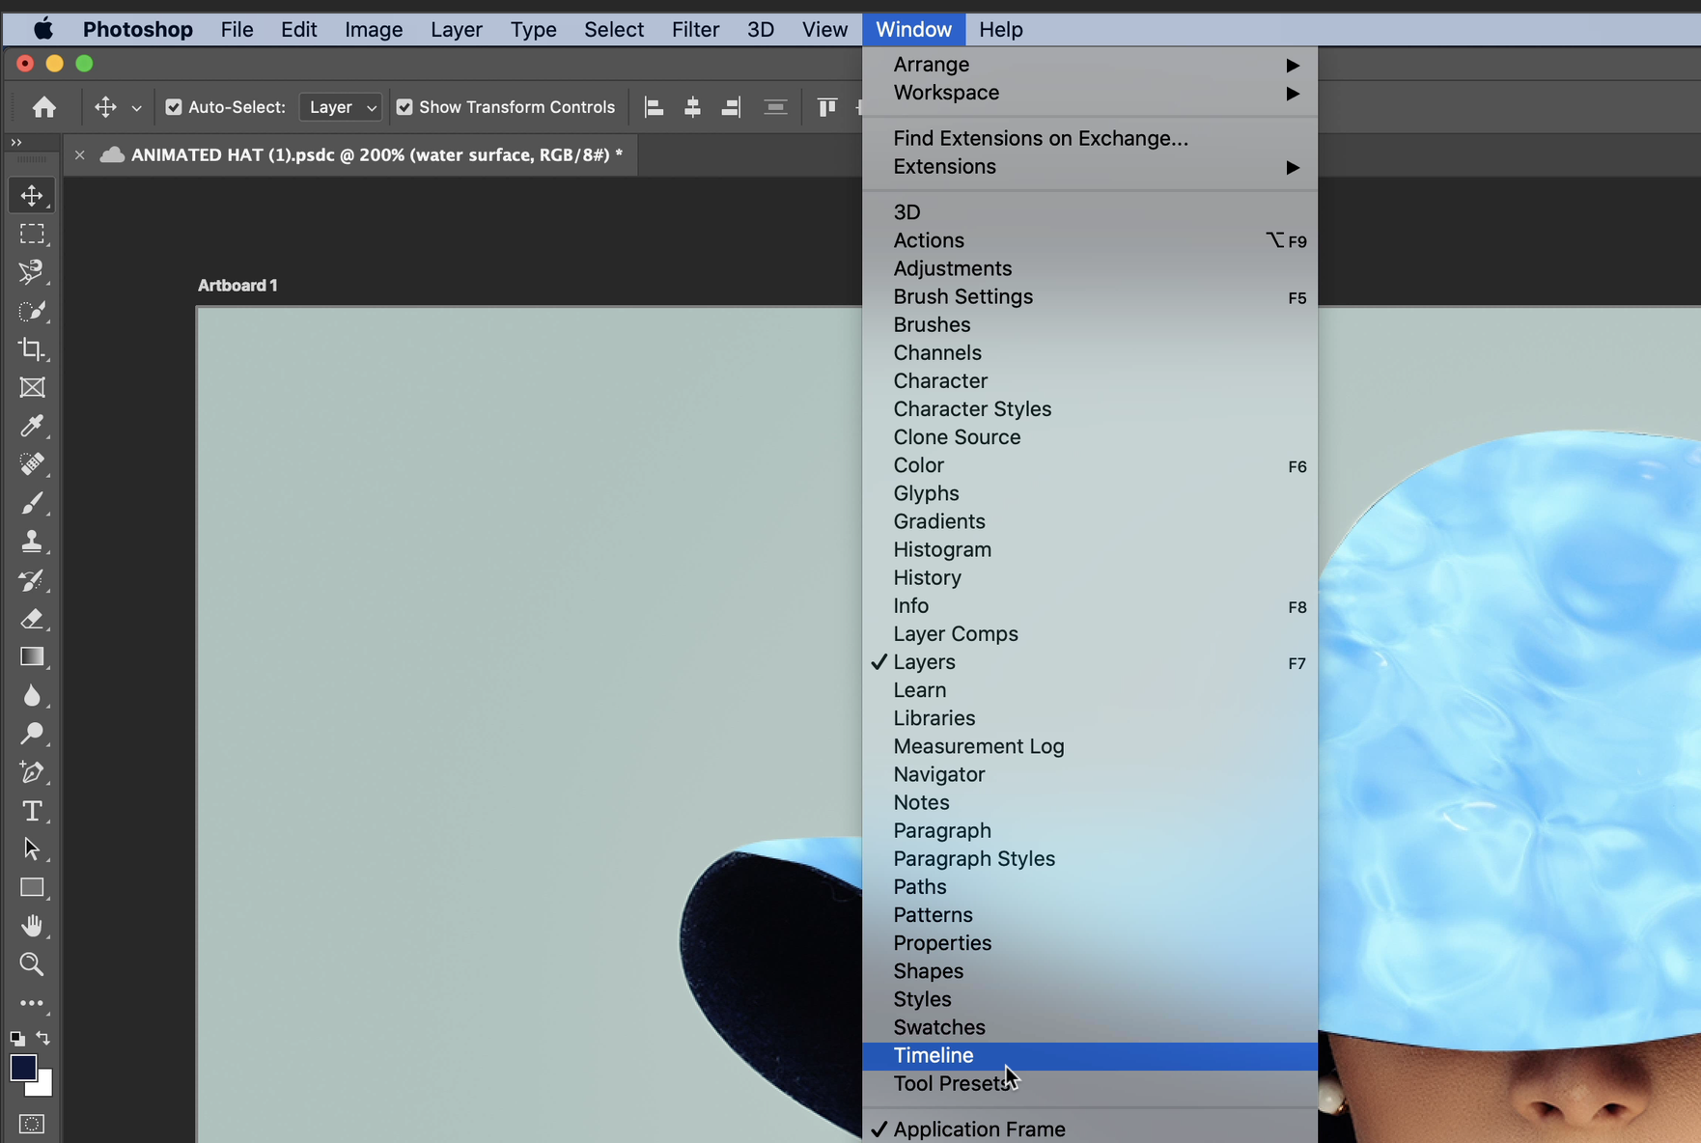Select the Rectangular Marquee tool

(x=32, y=234)
